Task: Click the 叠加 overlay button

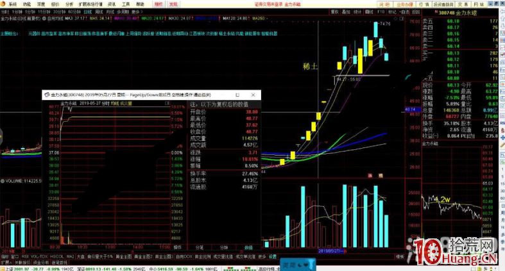Action: [x=346, y=12]
